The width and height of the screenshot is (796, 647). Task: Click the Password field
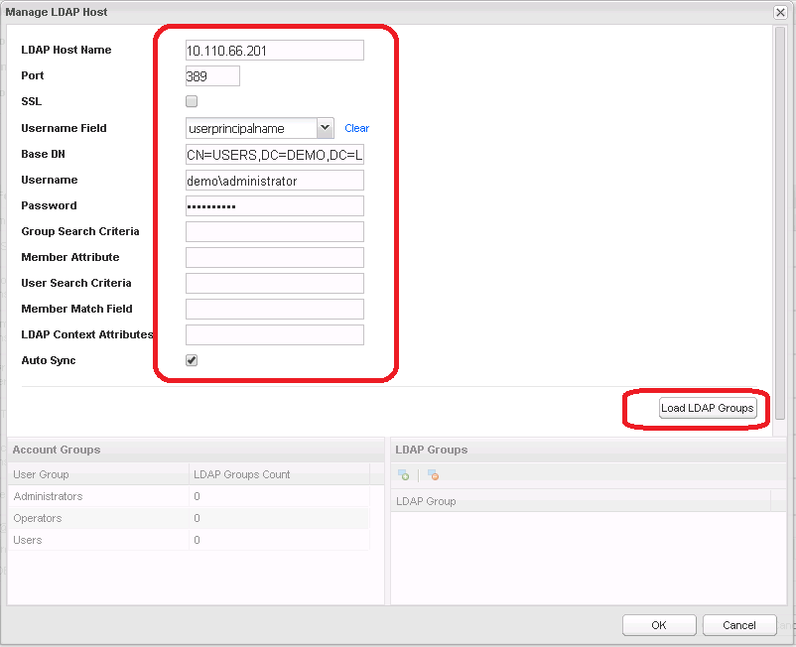tap(274, 206)
